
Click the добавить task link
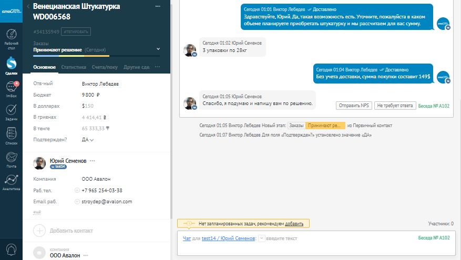(x=294, y=224)
